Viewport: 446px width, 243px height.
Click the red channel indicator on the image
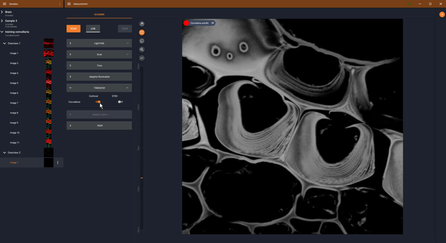(186, 23)
